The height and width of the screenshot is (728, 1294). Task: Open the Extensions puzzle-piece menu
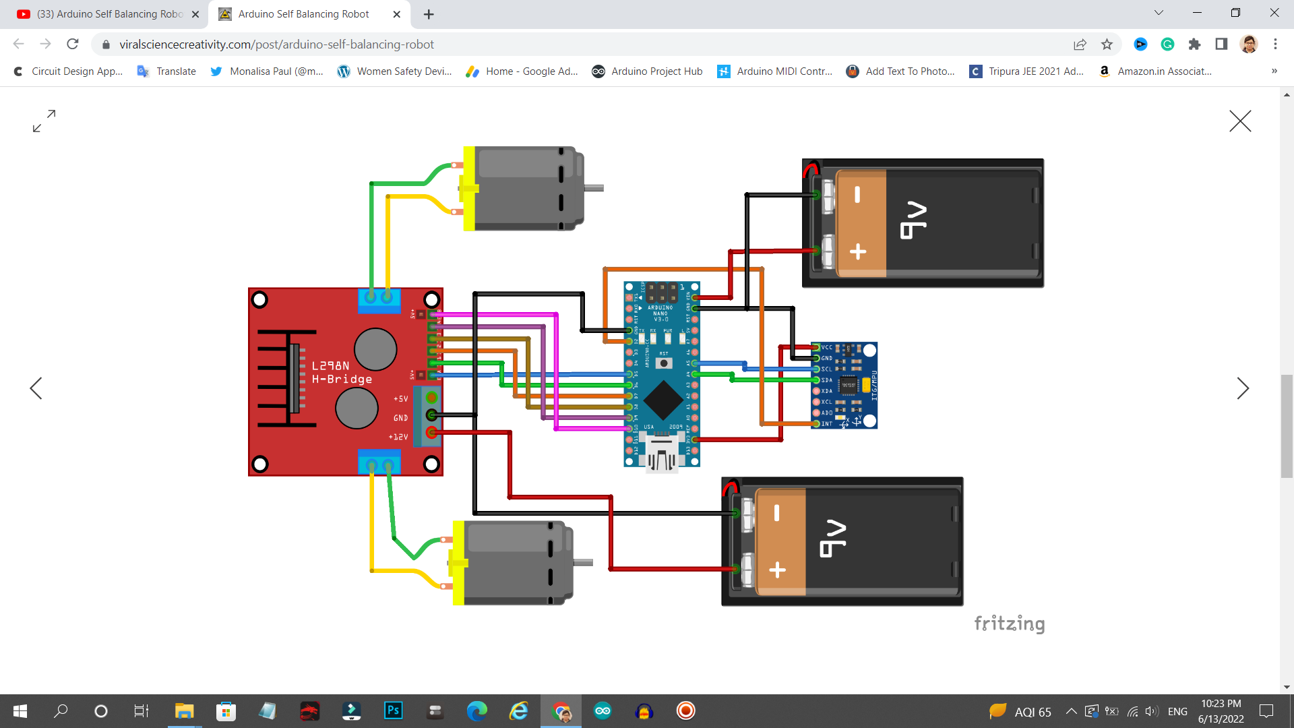pos(1195,44)
